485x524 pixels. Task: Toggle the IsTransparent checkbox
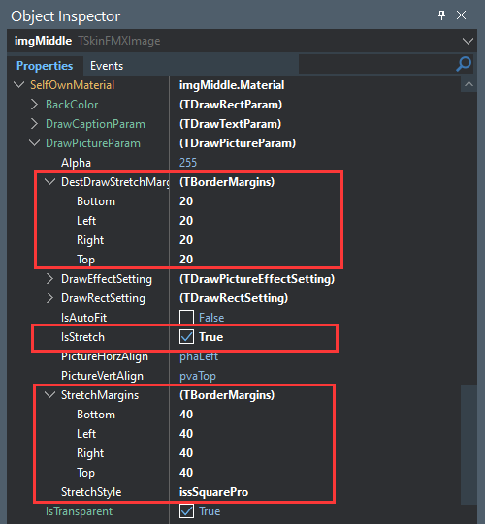[186, 511]
